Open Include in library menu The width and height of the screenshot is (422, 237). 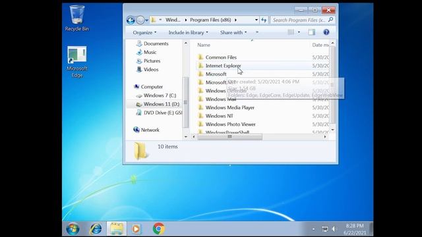(x=188, y=32)
